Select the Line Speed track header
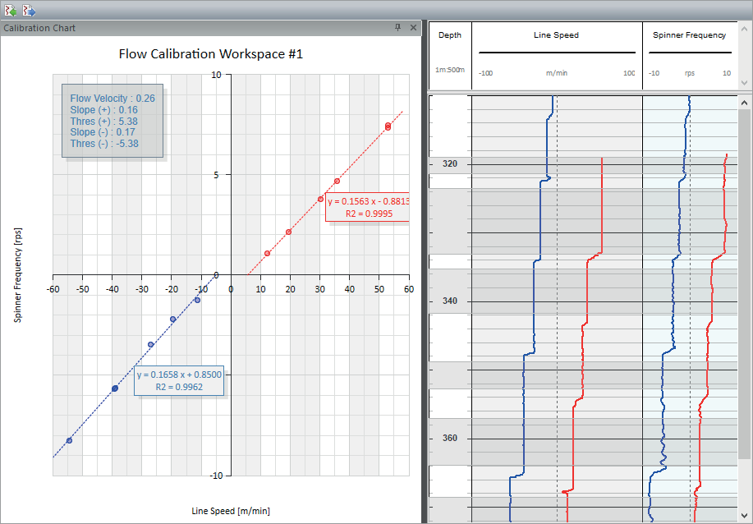 click(x=557, y=35)
